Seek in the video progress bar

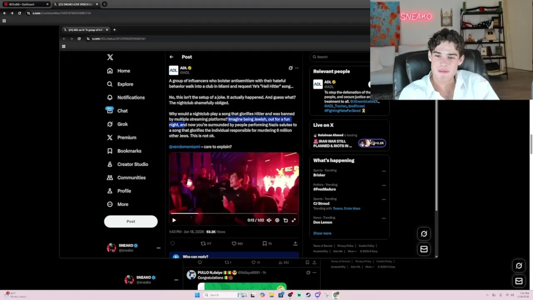(234, 214)
